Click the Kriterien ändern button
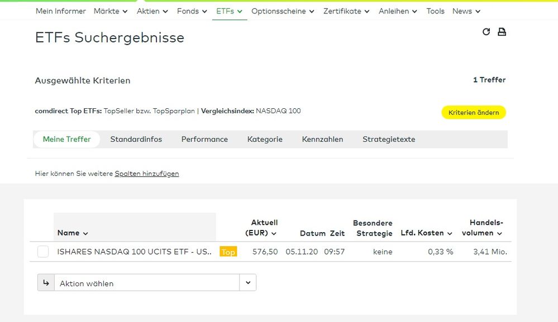Image resolution: width=558 pixels, height=322 pixels. tap(473, 112)
